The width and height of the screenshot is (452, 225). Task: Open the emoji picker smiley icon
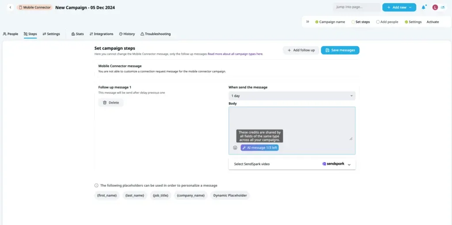click(235, 148)
